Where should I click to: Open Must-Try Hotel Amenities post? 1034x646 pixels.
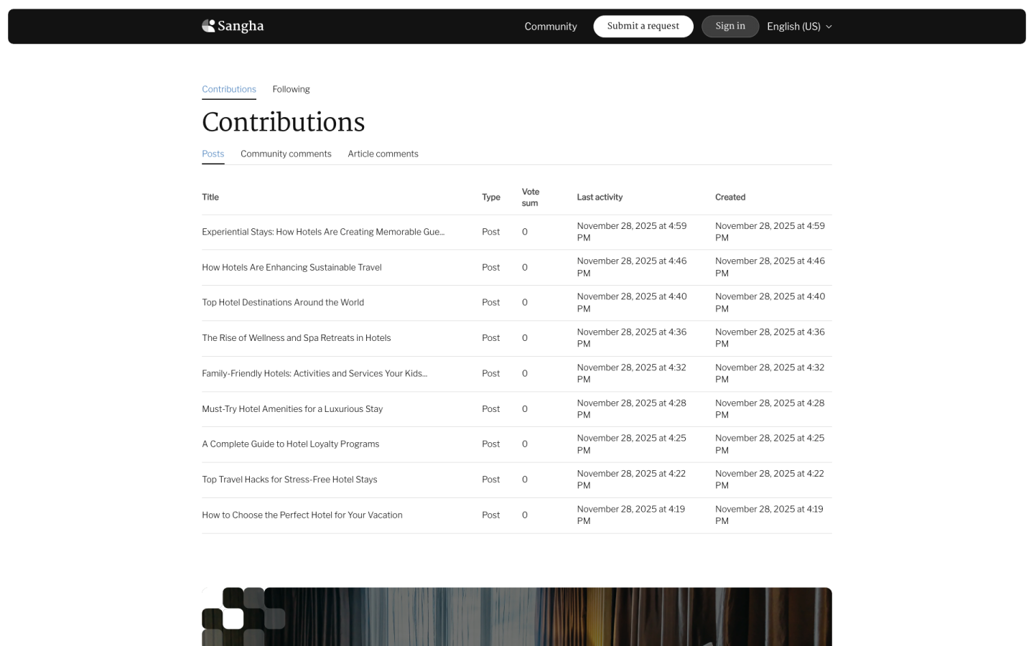pos(292,409)
